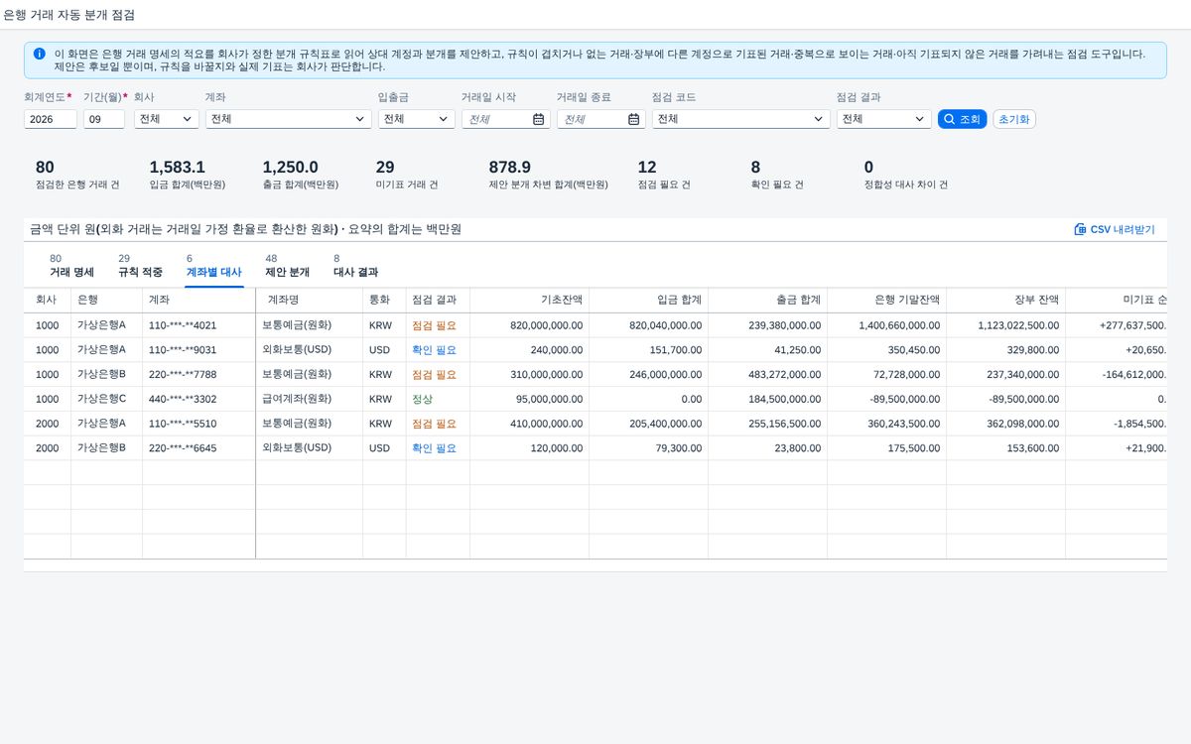Click the 점검 결과 column header in the table
Screen dimensions: 1191x744
coord(438,300)
